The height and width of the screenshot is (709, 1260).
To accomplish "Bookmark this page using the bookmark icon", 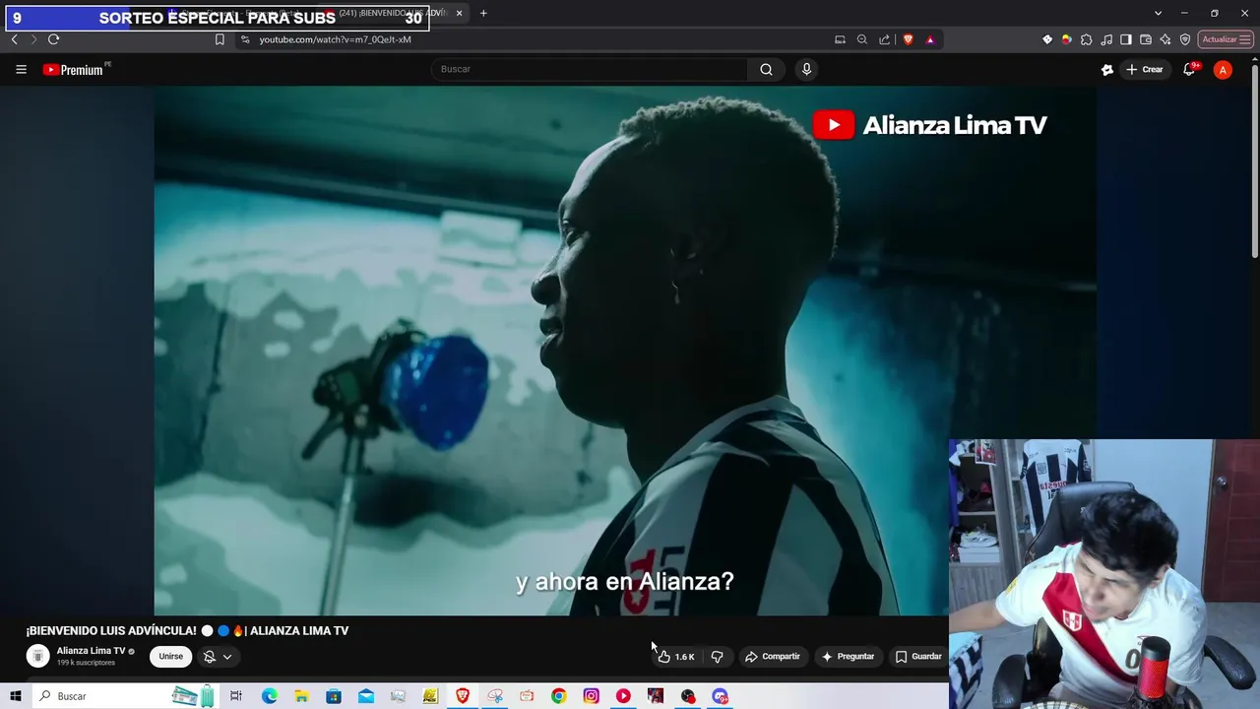I will pyautogui.click(x=220, y=39).
